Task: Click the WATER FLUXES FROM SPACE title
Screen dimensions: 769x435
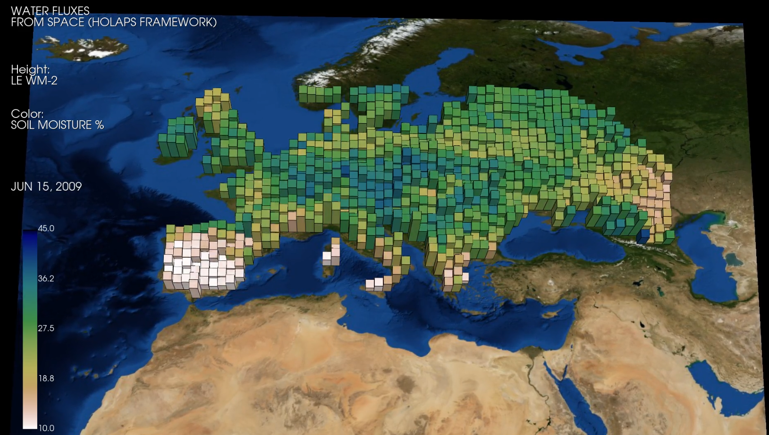Action: pyautogui.click(x=113, y=17)
